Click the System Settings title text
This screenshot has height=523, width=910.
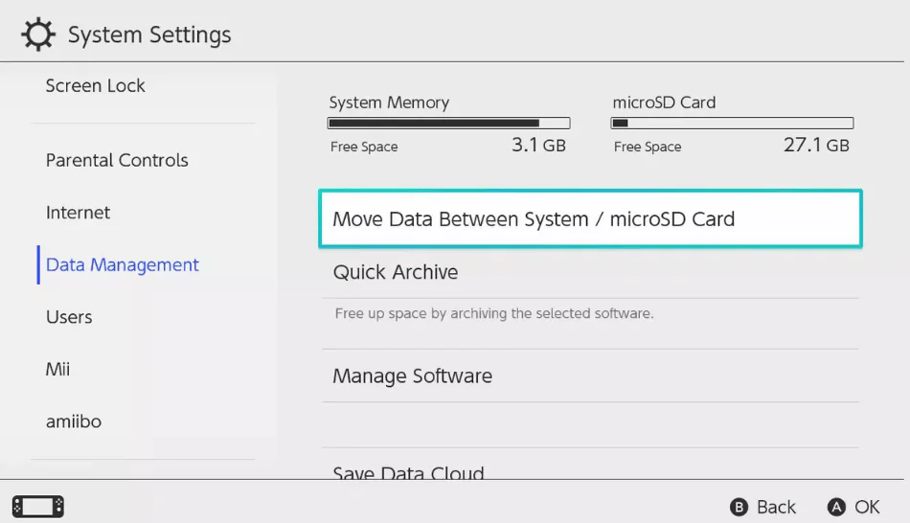click(149, 36)
